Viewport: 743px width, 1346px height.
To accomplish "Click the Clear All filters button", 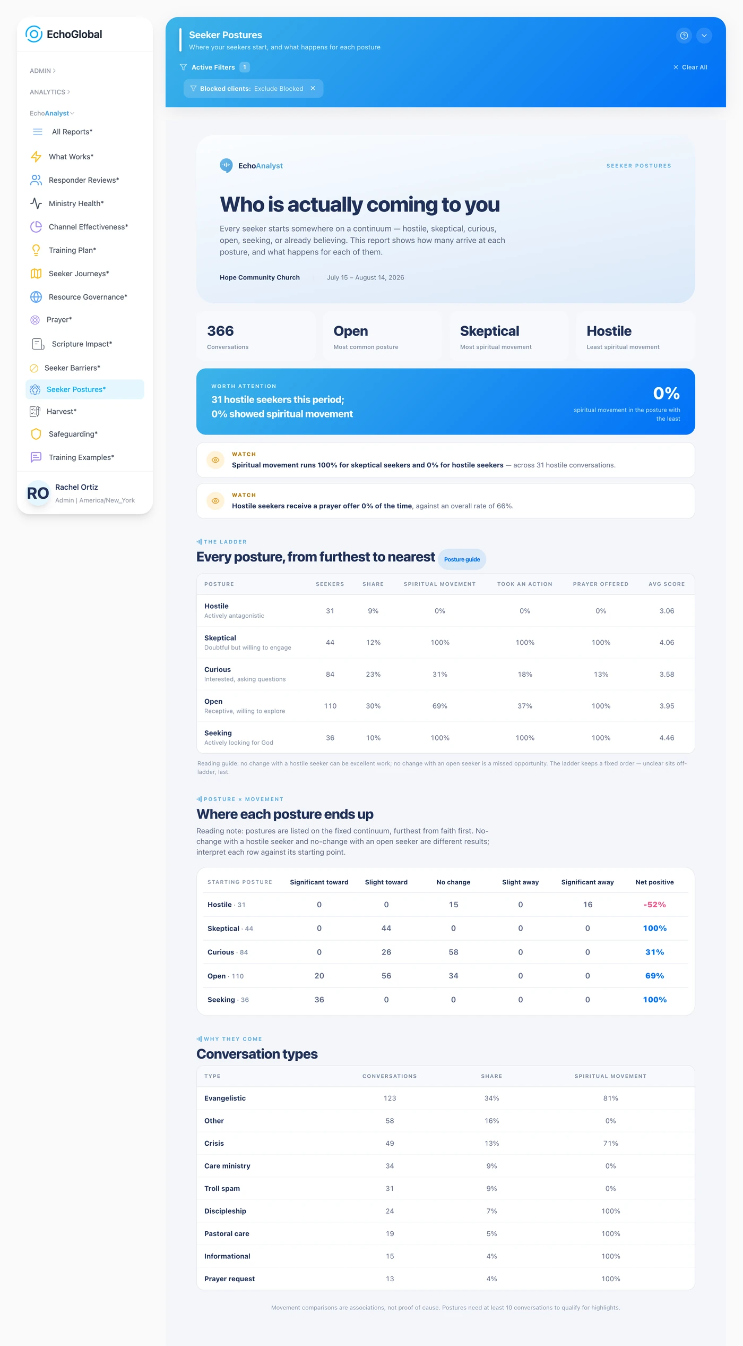I will pyautogui.click(x=690, y=67).
